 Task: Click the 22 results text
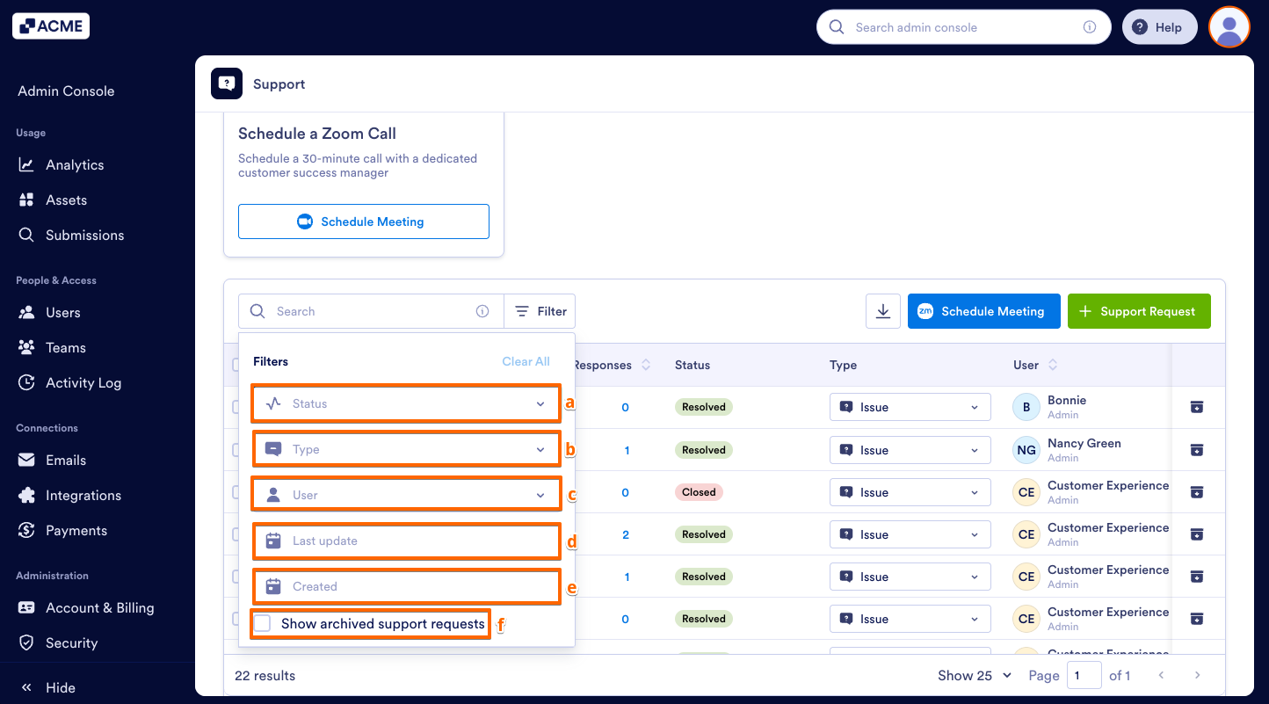(x=265, y=676)
